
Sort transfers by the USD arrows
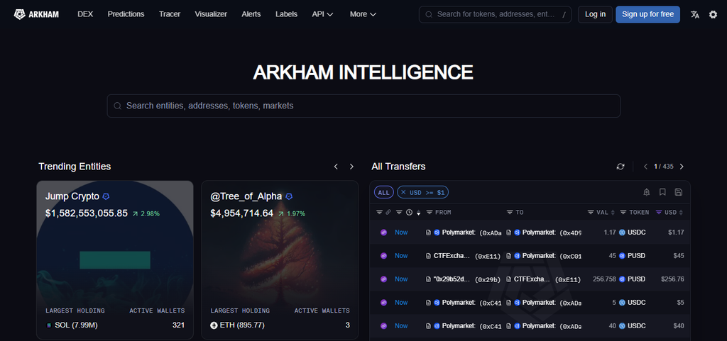coord(681,213)
